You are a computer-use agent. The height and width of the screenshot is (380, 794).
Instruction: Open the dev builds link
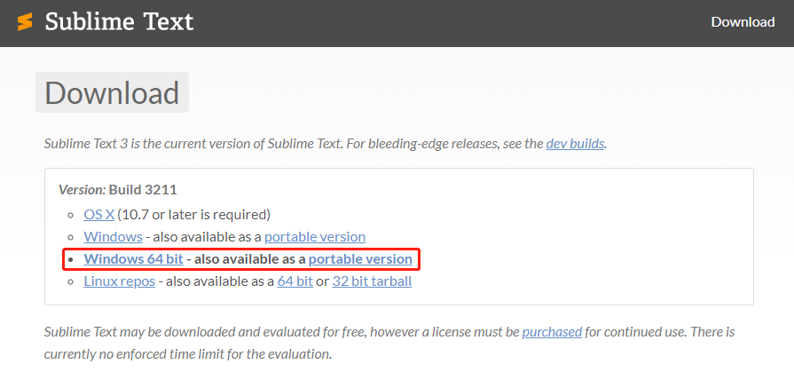[x=575, y=143]
